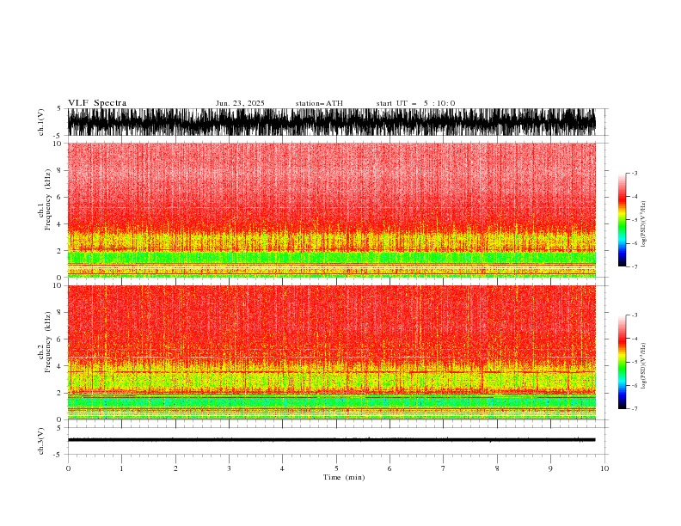Click the "7" tick on the time axis
681x526 pixels.
[444, 468]
